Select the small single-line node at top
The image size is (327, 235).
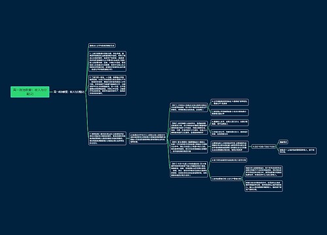point(102,46)
